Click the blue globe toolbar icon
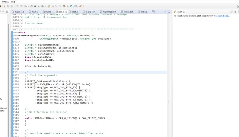 click(35, 6)
